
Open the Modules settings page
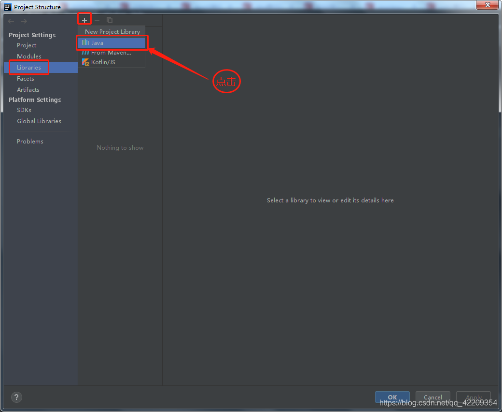tap(29, 57)
